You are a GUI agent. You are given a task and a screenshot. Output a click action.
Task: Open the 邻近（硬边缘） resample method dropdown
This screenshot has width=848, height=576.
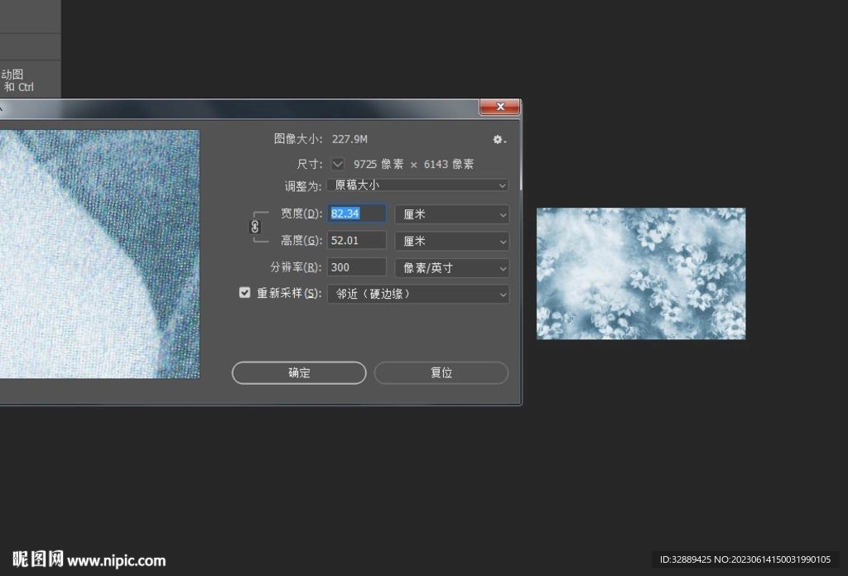[x=418, y=294]
